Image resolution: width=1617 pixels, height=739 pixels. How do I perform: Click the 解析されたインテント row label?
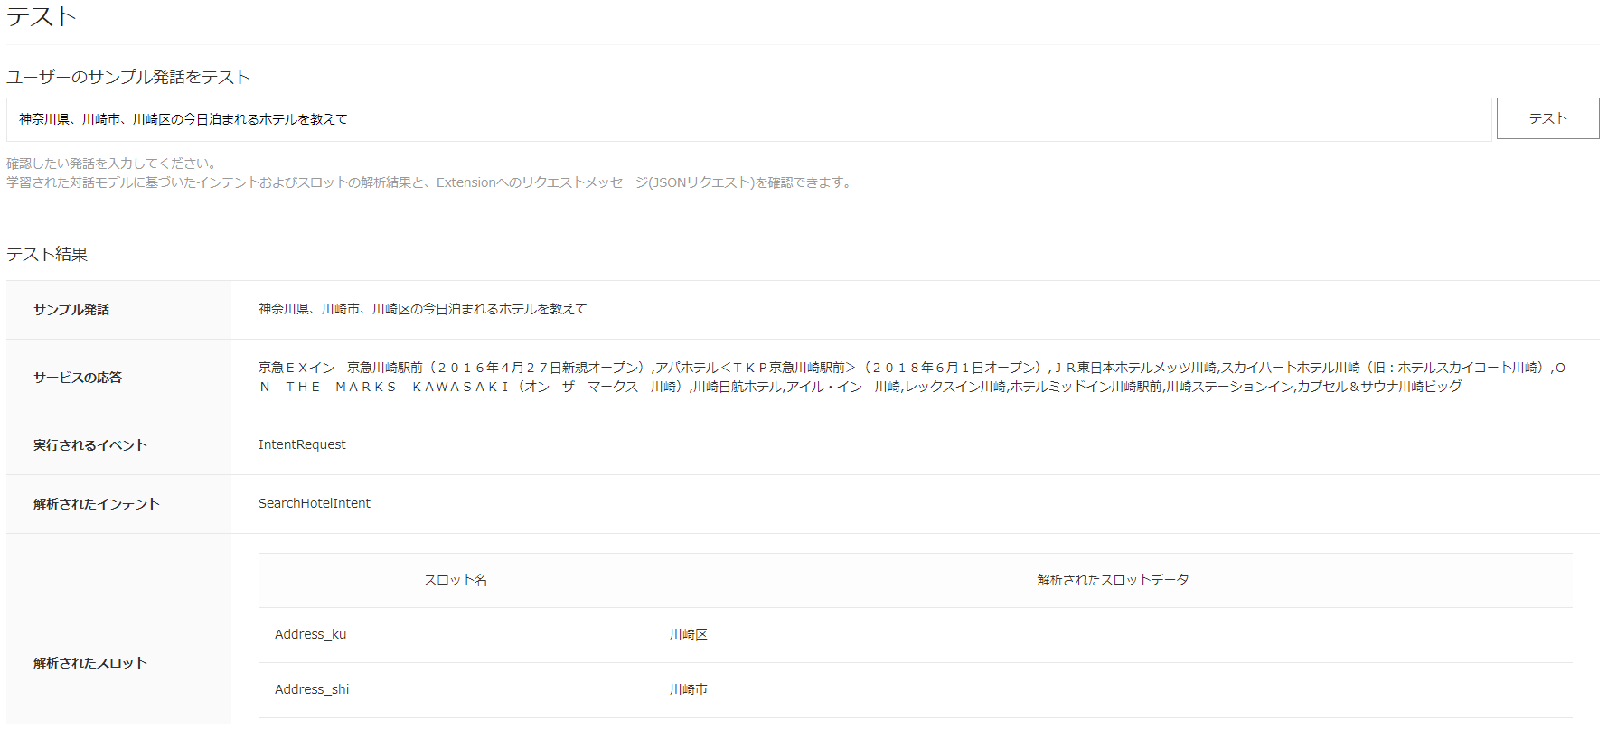click(97, 504)
